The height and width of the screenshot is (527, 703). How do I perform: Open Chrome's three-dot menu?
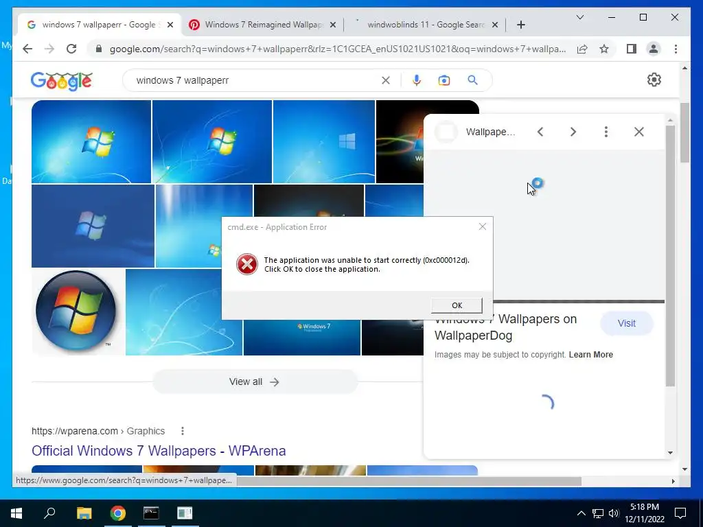point(676,49)
